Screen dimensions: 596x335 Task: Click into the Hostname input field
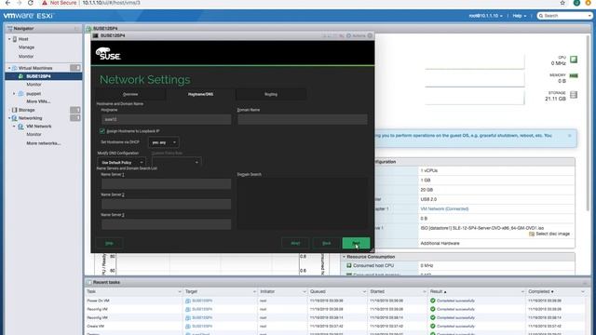pos(166,120)
